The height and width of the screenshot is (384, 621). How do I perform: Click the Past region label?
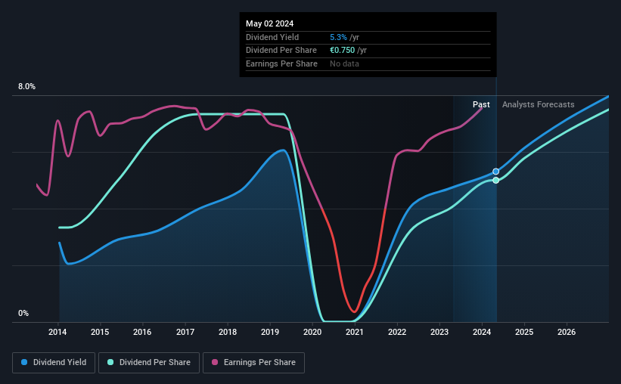[481, 104]
